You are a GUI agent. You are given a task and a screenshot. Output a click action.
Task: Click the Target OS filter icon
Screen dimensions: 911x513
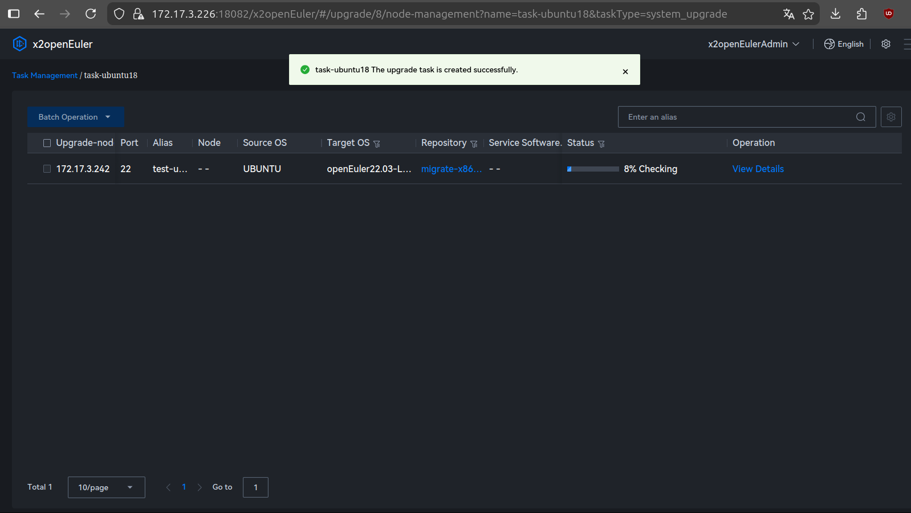(377, 144)
